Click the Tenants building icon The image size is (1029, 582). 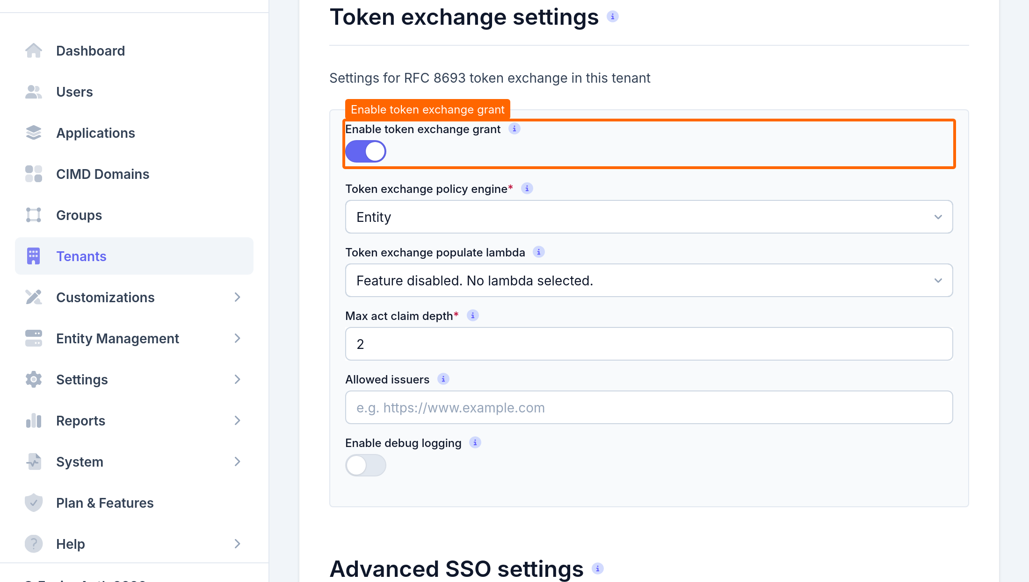[34, 256]
